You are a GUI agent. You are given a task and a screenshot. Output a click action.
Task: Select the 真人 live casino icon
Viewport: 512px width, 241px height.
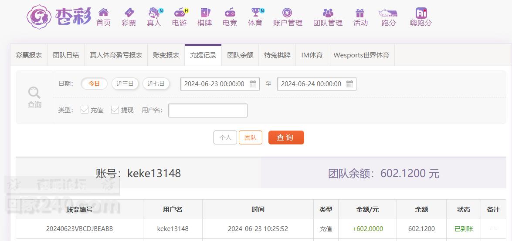[154, 12]
